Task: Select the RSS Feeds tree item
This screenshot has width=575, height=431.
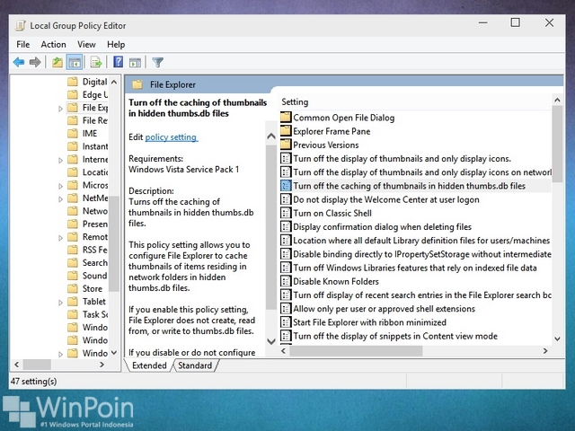Action: (x=88, y=250)
